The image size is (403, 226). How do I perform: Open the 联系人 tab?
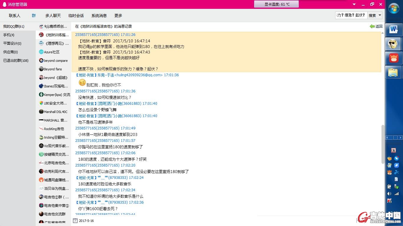(14, 16)
